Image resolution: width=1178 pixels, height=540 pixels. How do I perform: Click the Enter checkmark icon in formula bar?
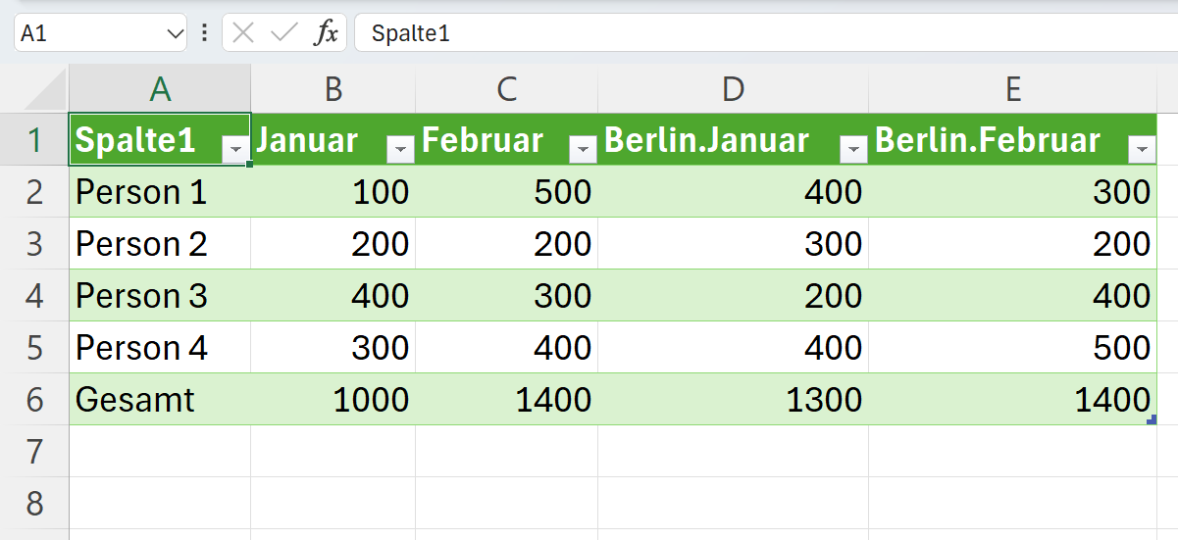point(284,33)
